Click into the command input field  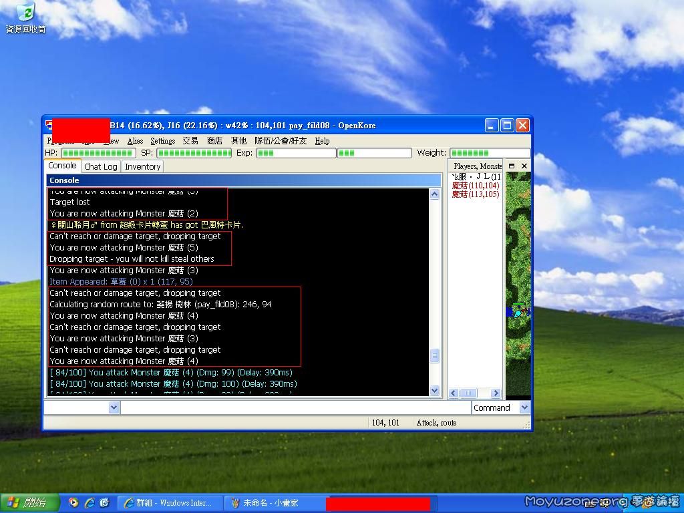tap(295, 407)
